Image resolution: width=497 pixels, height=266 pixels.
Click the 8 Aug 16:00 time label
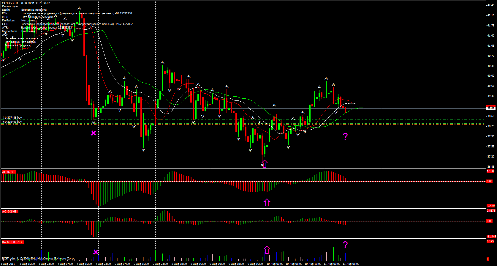point(198,264)
